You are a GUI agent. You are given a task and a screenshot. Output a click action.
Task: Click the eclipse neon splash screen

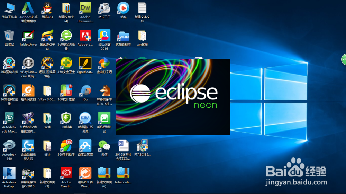click(173, 97)
